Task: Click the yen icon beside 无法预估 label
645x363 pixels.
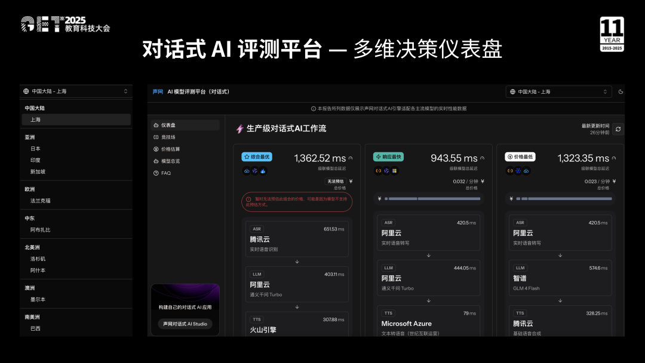Action: 351,181
